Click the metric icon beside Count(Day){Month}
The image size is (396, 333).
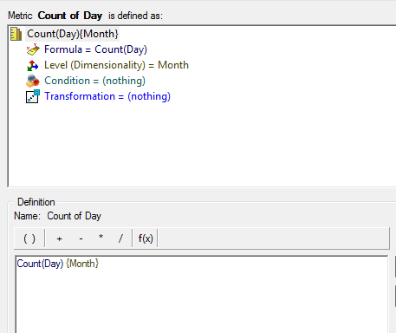tap(16, 34)
